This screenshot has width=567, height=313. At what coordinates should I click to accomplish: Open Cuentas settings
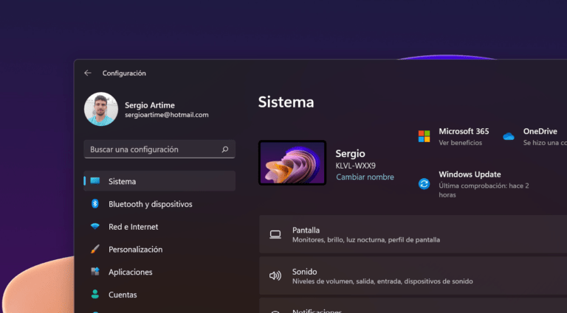(x=159, y=295)
